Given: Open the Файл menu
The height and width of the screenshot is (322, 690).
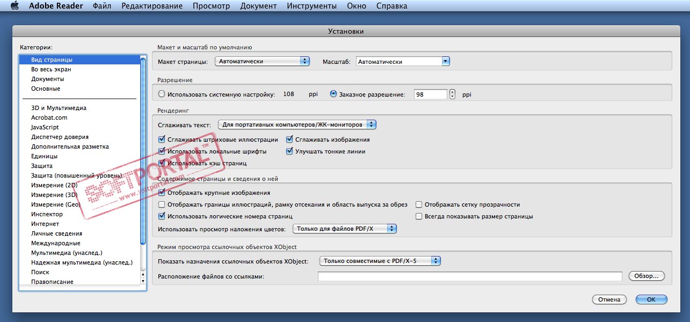Looking at the screenshot, I should tap(102, 6).
